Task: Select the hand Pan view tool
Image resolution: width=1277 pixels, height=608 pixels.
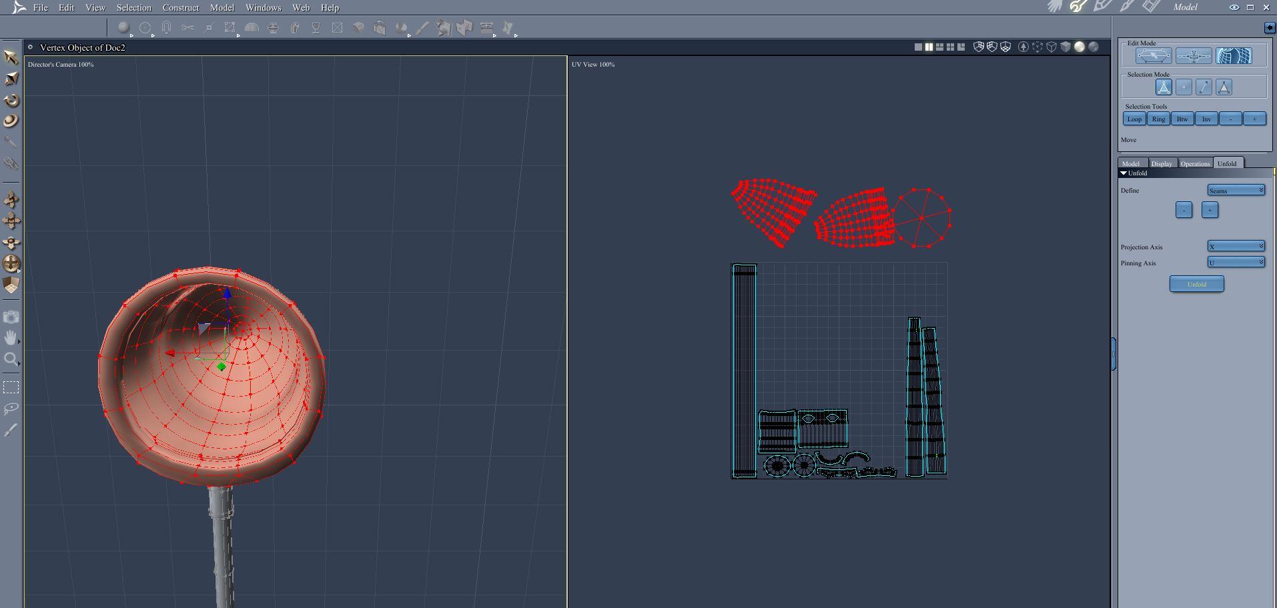Action: tap(11, 338)
